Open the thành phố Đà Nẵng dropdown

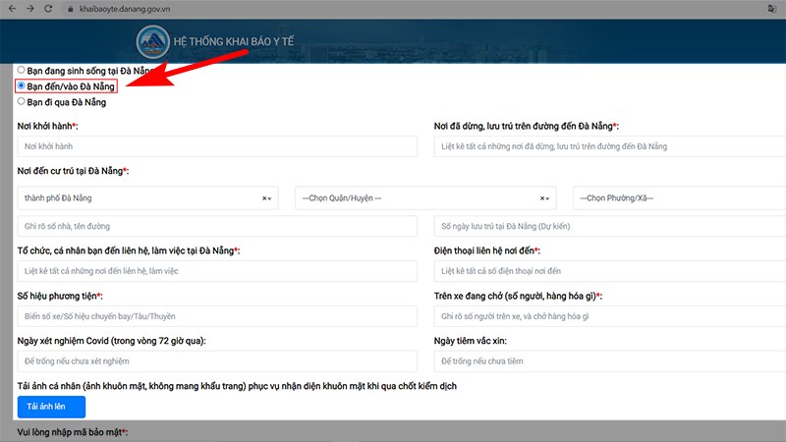coord(147,198)
